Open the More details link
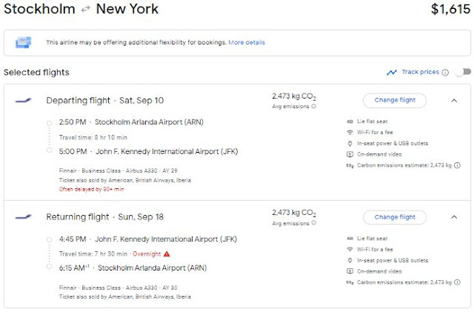The width and height of the screenshot is (474, 315). pos(247,43)
